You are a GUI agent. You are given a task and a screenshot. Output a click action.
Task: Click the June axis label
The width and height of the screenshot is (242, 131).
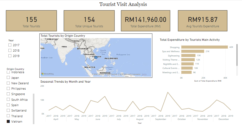click(x=98, y=119)
